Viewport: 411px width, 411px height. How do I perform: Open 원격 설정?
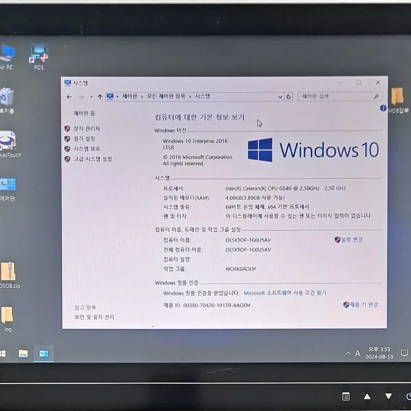tap(84, 139)
